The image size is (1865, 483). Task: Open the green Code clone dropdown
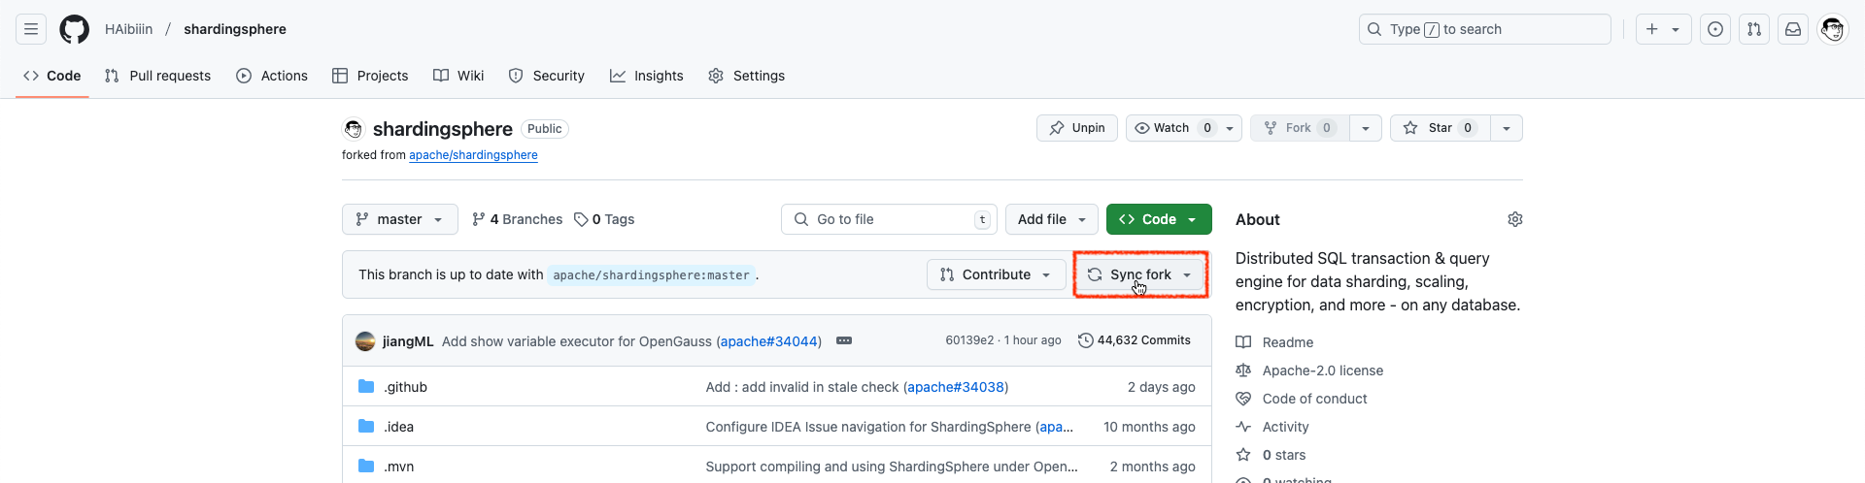1159,219
